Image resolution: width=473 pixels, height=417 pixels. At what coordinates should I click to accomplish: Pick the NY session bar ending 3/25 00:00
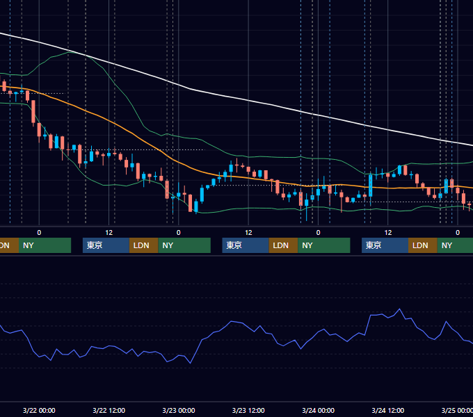coord(455,245)
